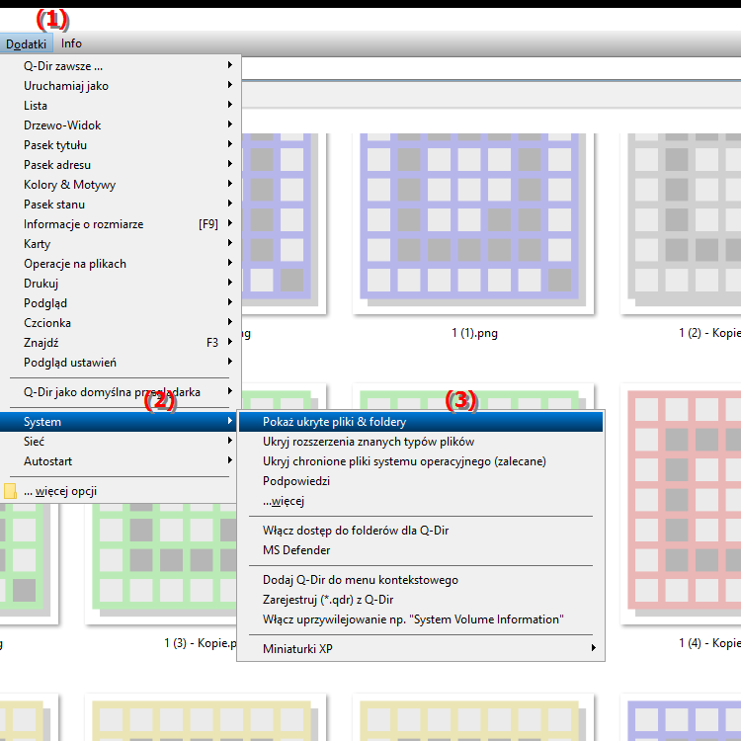Image resolution: width=741 pixels, height=741 pixels.
Task: Toggle 'Pokaż ukryte pliki & foldery'
Action: point(421,422)
